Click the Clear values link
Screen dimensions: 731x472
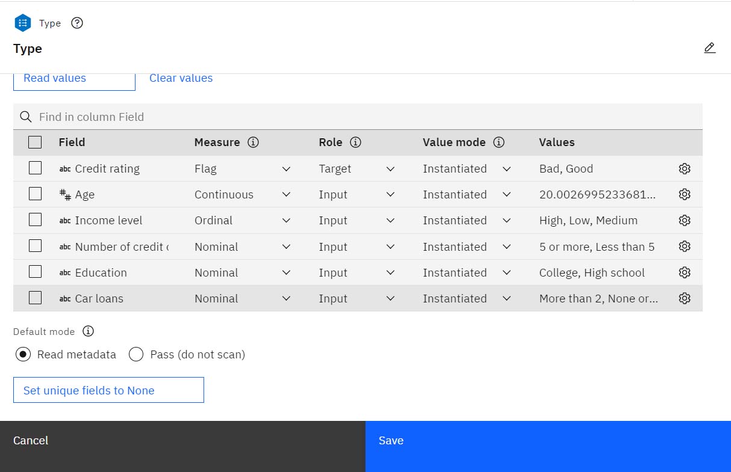point(181,78)
